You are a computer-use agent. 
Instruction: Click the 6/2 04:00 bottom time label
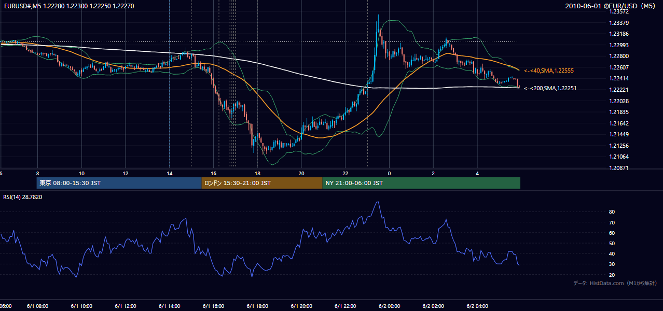pyautogui.click(x=477, y=306)
